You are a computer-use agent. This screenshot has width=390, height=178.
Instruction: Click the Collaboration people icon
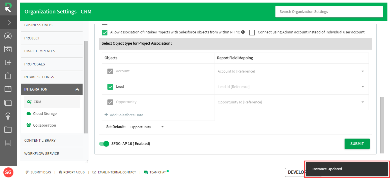pos(29,125)
